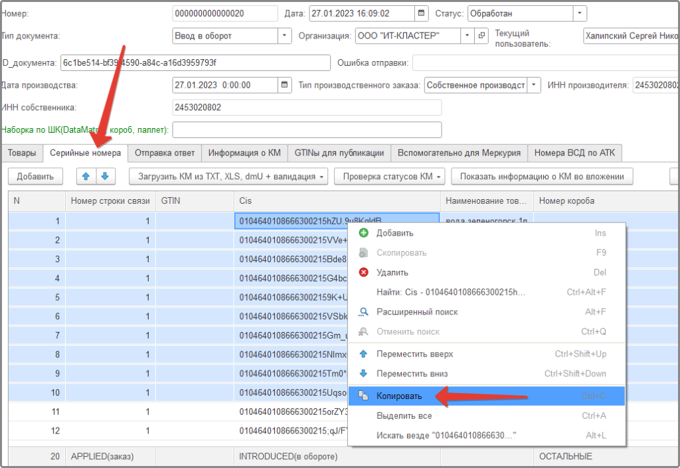
Task: Move row down with blue down arrow button
Action: coord(105,177)
